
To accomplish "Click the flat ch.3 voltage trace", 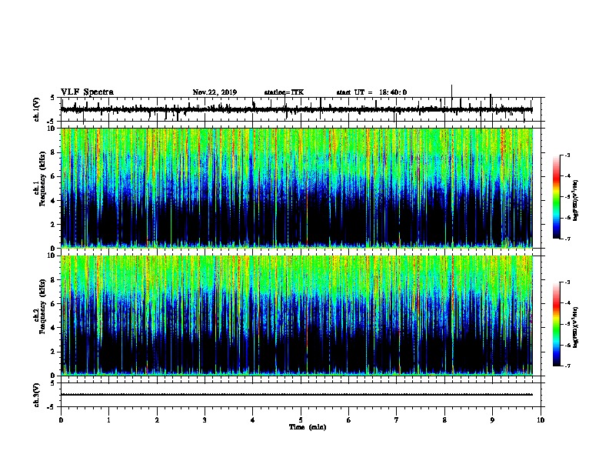I will pyautogui.click(x=297, y=395).
